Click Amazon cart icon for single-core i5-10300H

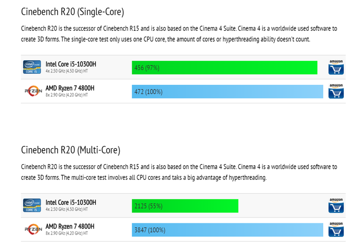point(336,67)
